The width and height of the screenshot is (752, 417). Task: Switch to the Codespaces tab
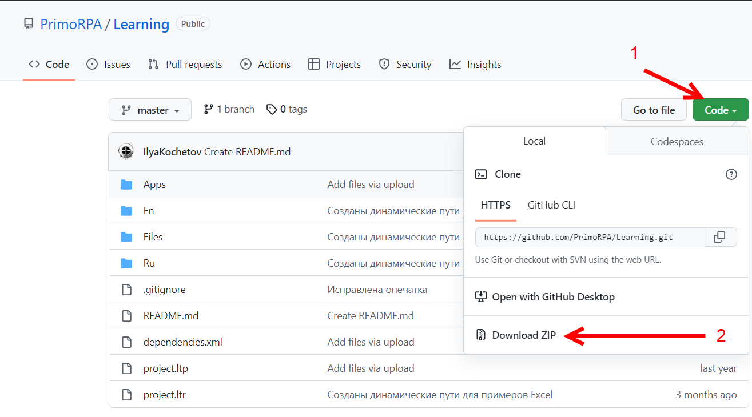point(677,142)
